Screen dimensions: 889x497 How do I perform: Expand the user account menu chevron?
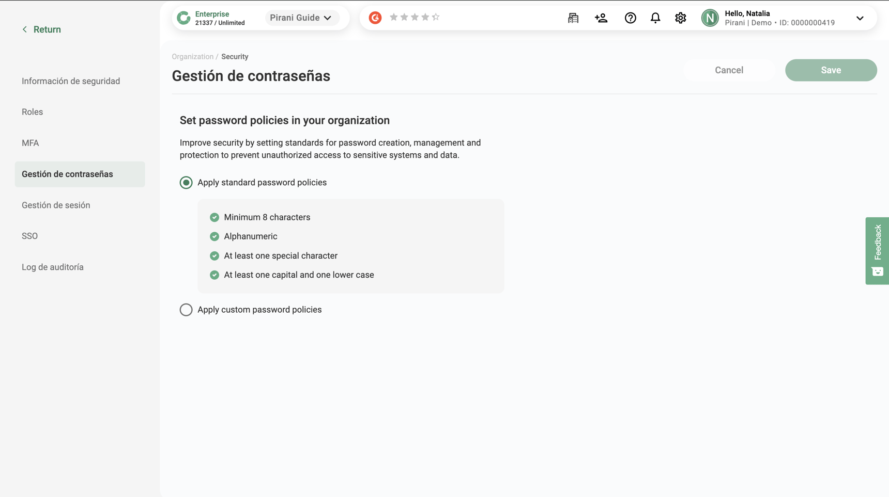pyautogui.click(x=860, y=18)
